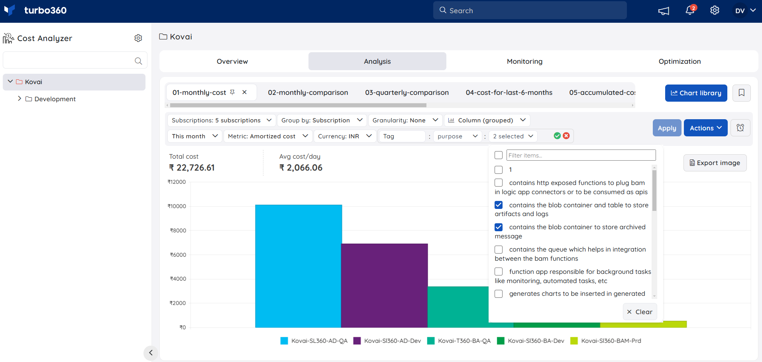This screenshot has width=762, height=362.
Task: Open the notifications bell icon
Action: click(x=690, y=10)
